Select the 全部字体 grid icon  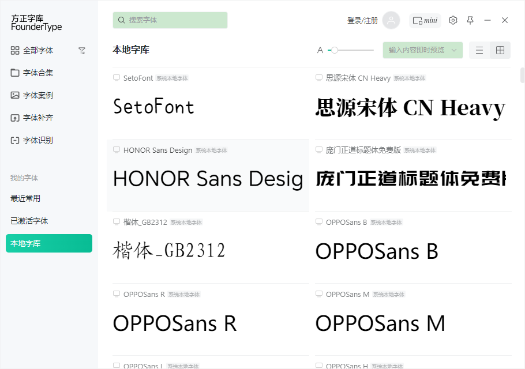point(15,50)
